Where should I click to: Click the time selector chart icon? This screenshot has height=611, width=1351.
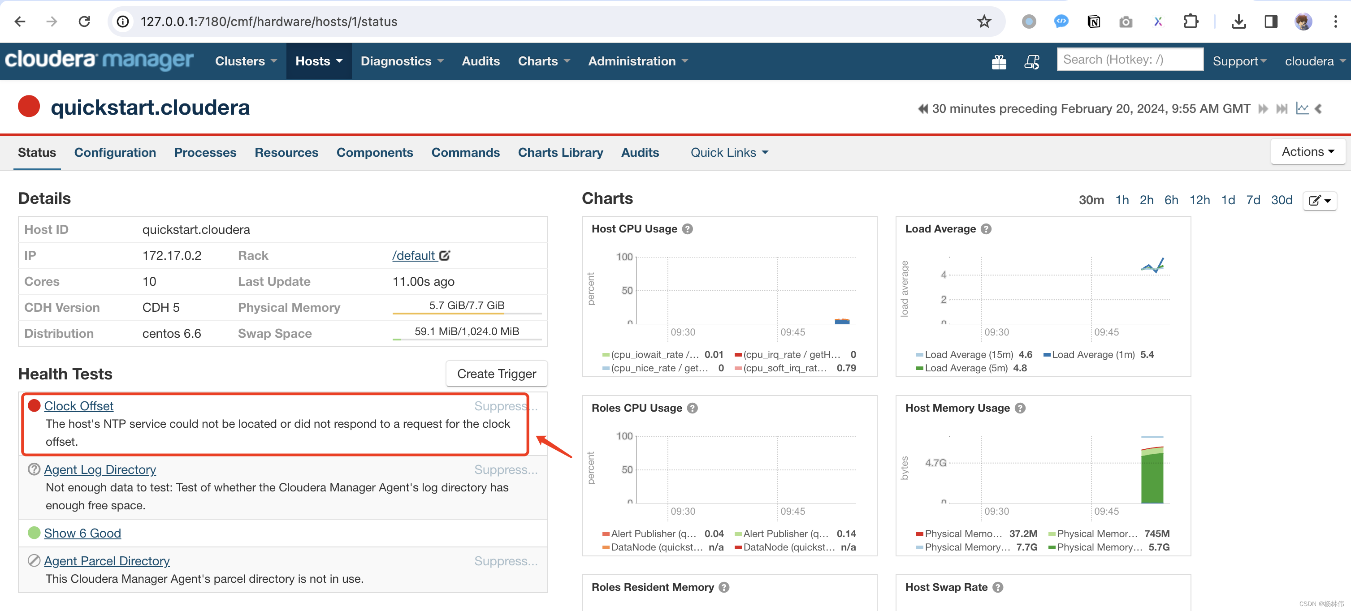click(x=1302, y=108)
